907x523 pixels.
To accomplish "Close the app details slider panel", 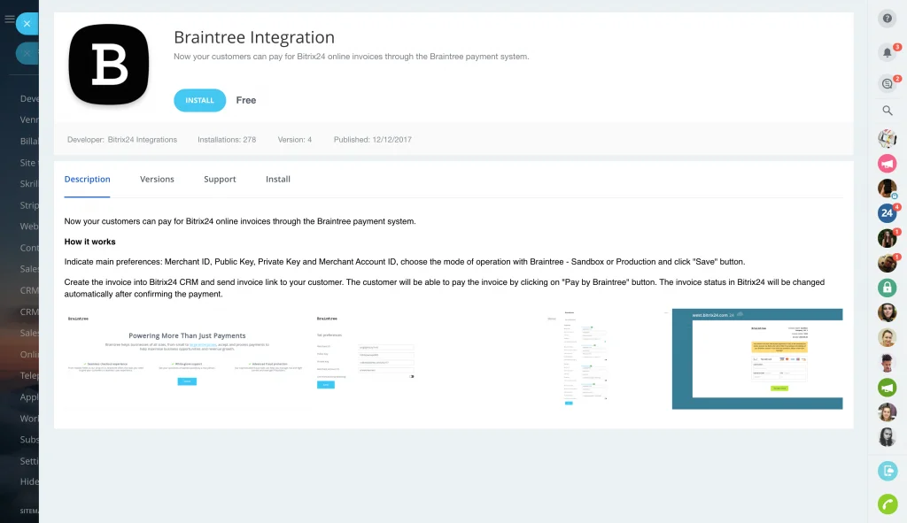I will point(27,24).
